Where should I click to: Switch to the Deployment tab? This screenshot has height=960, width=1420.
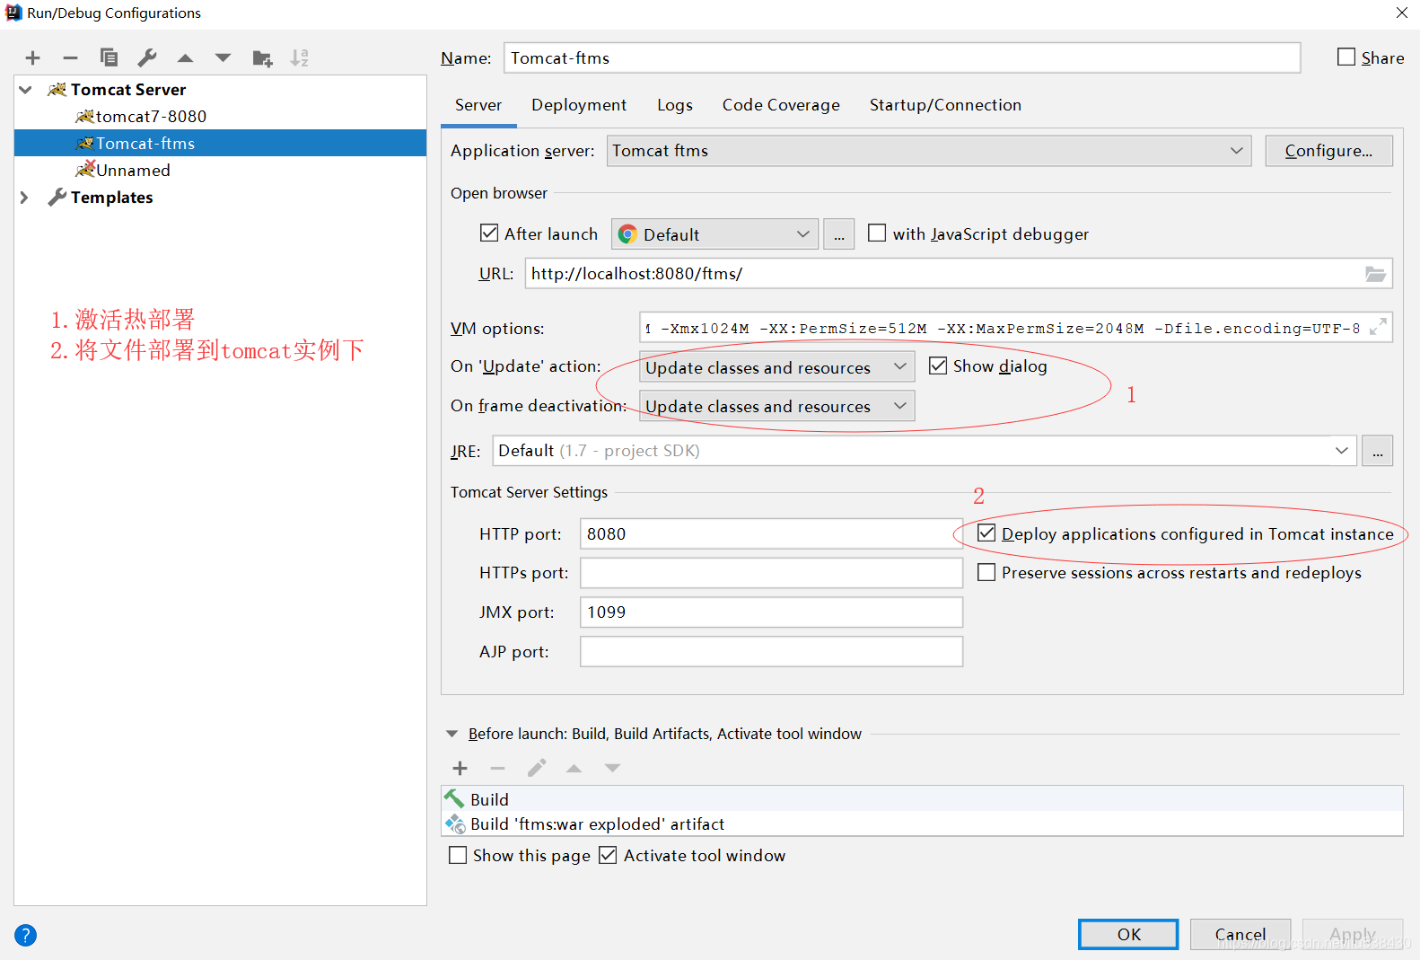click(x=579, y=105)
